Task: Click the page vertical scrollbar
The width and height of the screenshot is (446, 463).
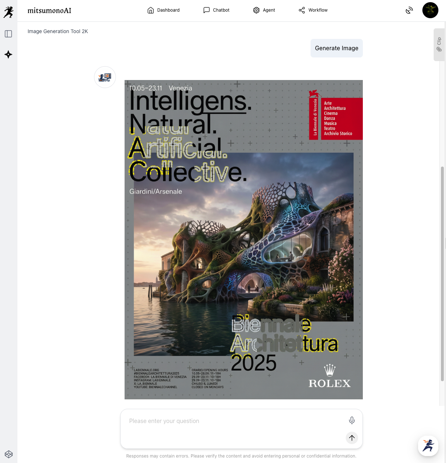Action: pos(442,274)
